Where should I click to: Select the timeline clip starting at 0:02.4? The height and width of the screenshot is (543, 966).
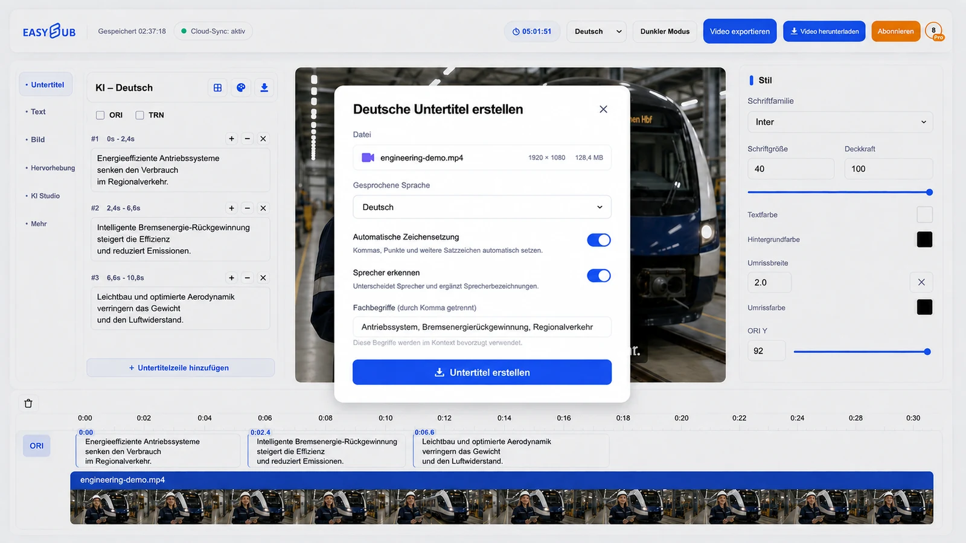tap(327, 451)
